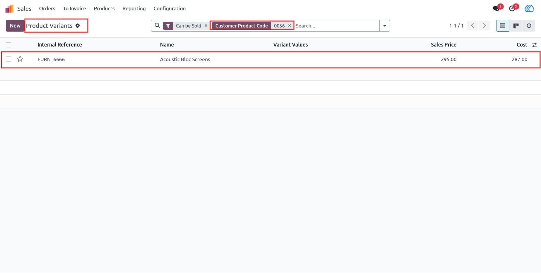The height and width of the screenshot is (273, 541).
Task: Remove the Can be Sold filter
Action: click(x=206, y=26)
